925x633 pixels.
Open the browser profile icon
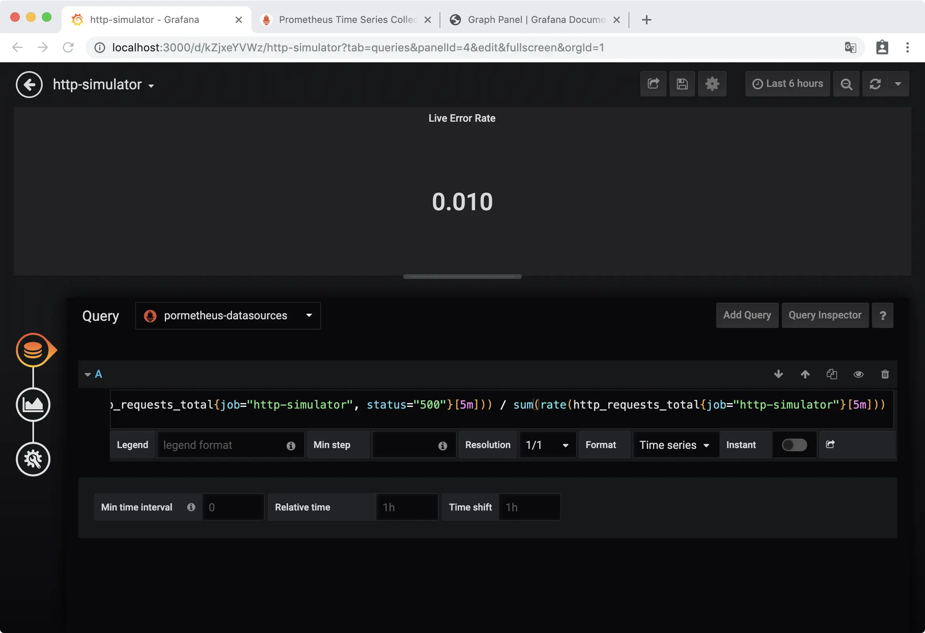[882, 47]
